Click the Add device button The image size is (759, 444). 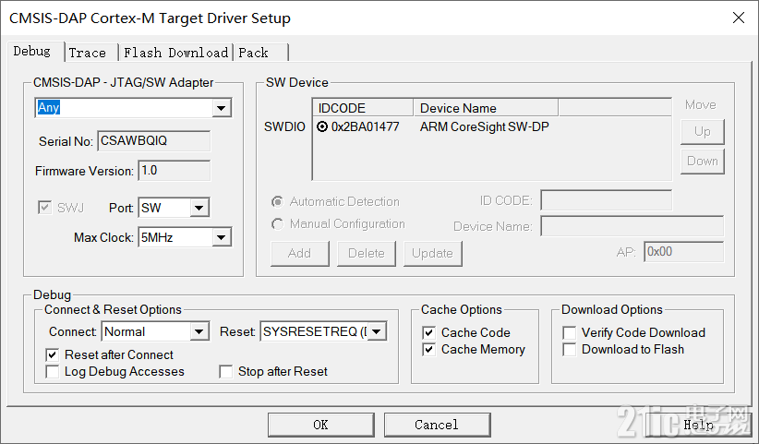click(x=300, y=254)
